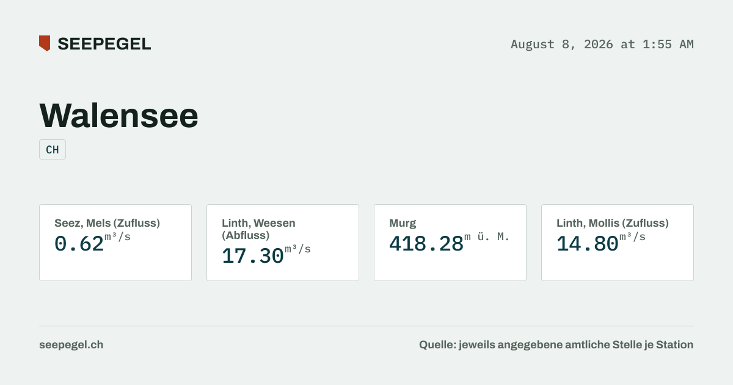Screen dimensions: 733x385
Task: Click the 0.62 m³/s value
Action: pyautogui.click(x=92, y=242)
